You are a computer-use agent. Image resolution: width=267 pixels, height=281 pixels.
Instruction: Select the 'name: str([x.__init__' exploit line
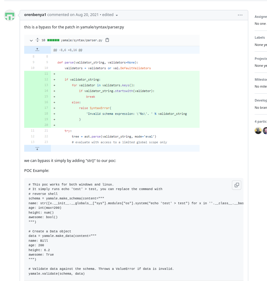click(136, 203)
